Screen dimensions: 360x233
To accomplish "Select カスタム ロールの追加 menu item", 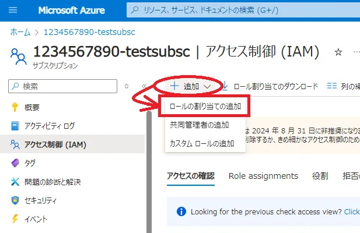I will [x=201, y=143].
